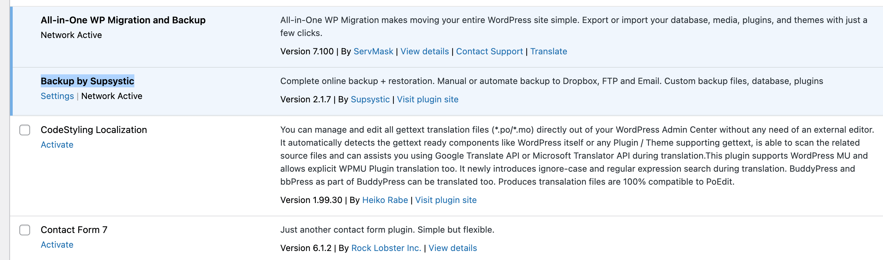
Task: Tick the CodeStyling Localization checkbox
Action: (x=25, y=130)
